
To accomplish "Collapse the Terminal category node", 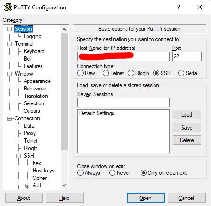I will pyautogui.click(x=10, y=44).
